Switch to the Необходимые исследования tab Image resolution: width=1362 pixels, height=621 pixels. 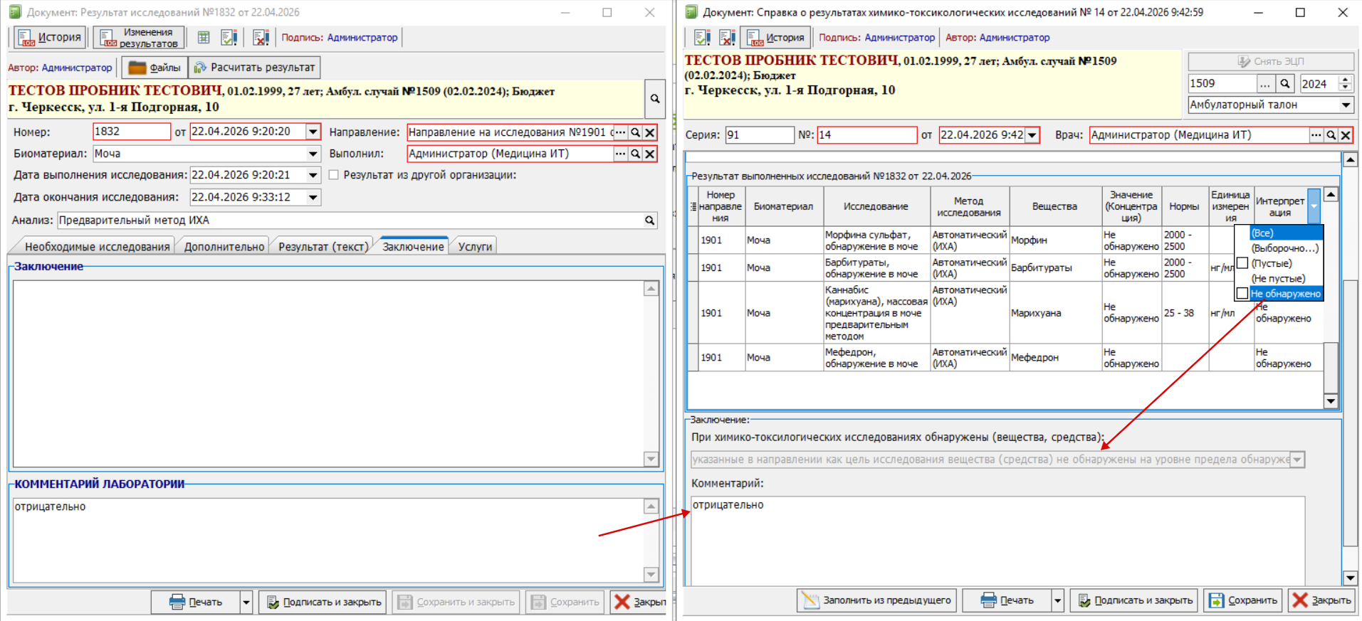[97, 247]
